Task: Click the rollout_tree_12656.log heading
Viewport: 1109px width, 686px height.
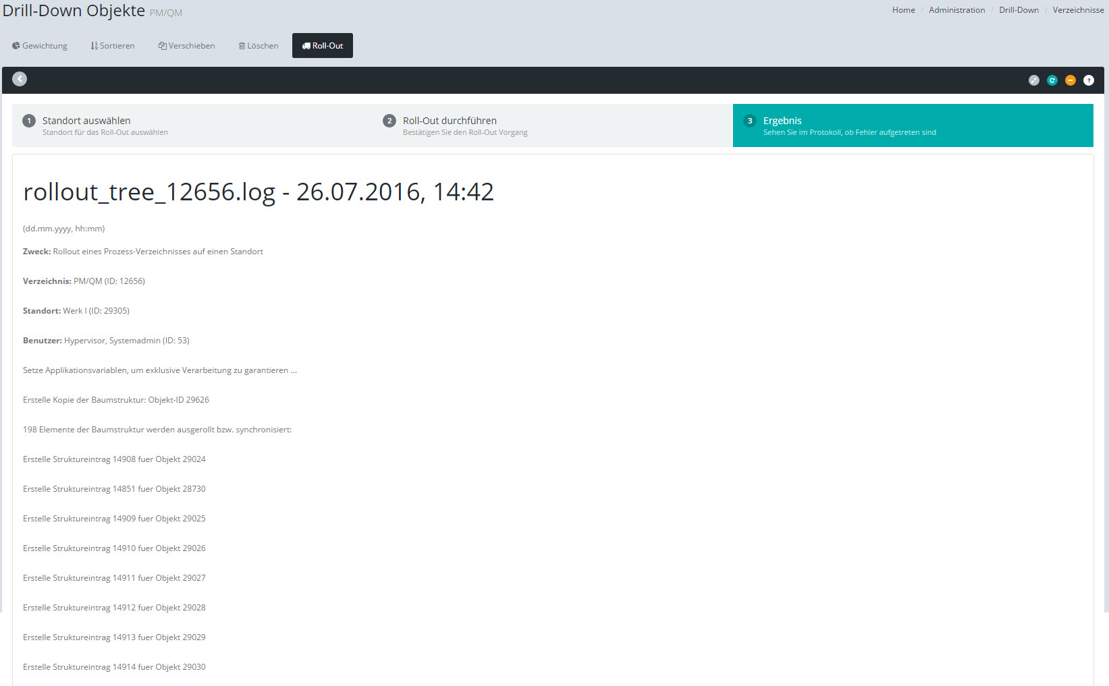Action: point(259,192)
